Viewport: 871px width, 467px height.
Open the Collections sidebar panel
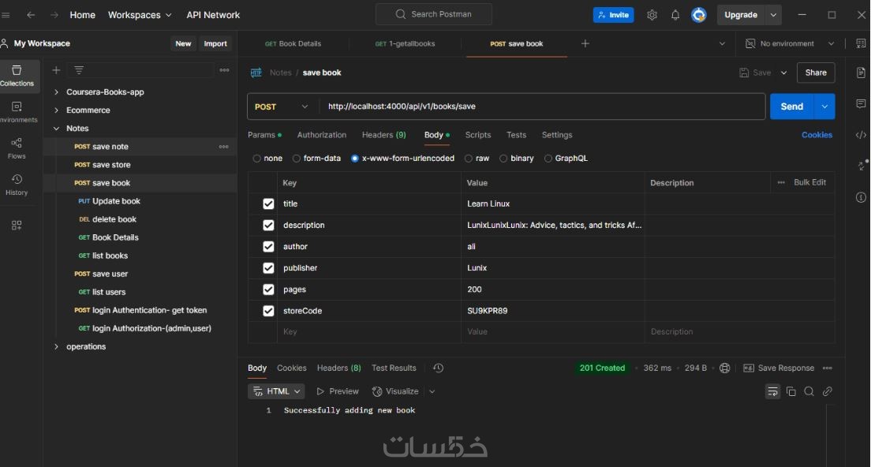pos(17,76)
